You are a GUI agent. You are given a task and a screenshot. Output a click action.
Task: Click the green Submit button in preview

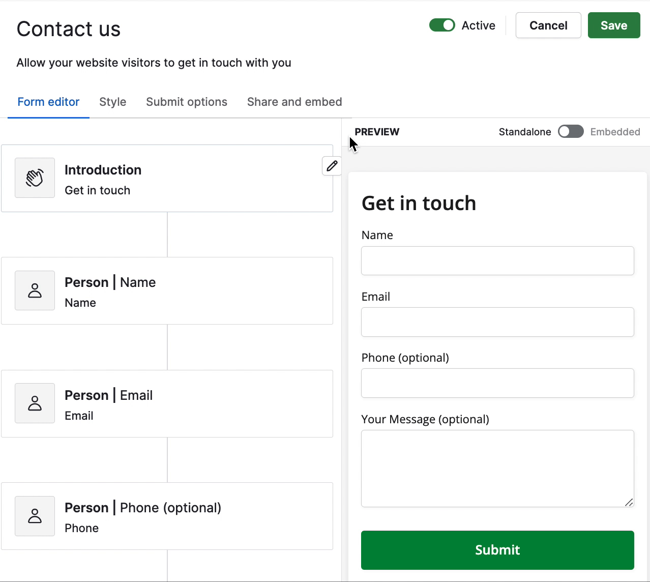[x=497, y=550]
